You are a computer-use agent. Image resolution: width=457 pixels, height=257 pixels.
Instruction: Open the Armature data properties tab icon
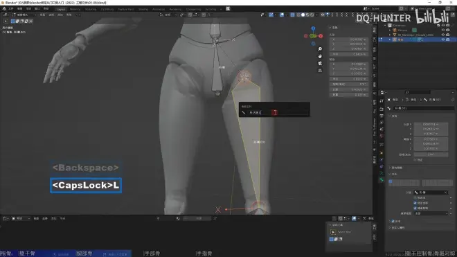coord(382,173)
